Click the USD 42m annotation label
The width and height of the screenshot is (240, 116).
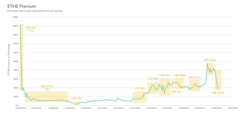coord(165,75)
